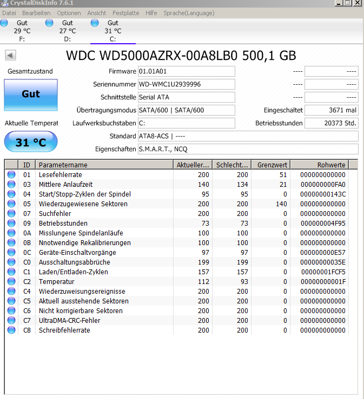The width and height of the screenshot is (364, 399).
Task: Click status orb of Start/Stopp-Zyklen row
Action: tap(11, 194)
